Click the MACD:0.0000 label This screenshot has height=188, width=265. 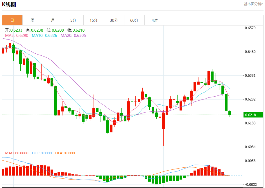17,153
